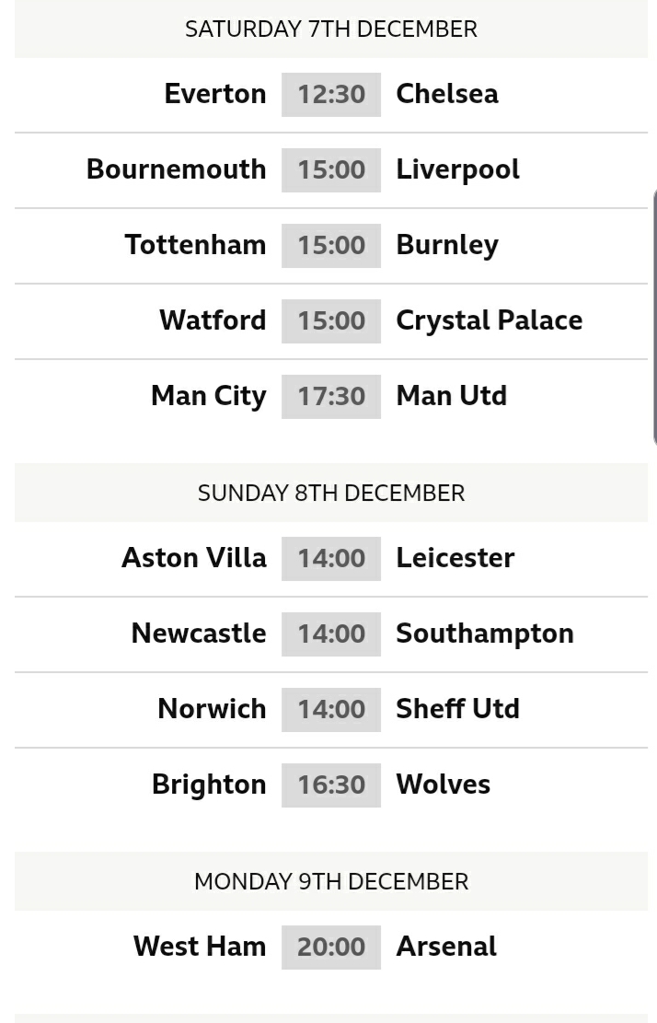Open the Tottenham vs Burnley 15:00 kickoff
The image size is (657, 1023).
click(331, 245)
